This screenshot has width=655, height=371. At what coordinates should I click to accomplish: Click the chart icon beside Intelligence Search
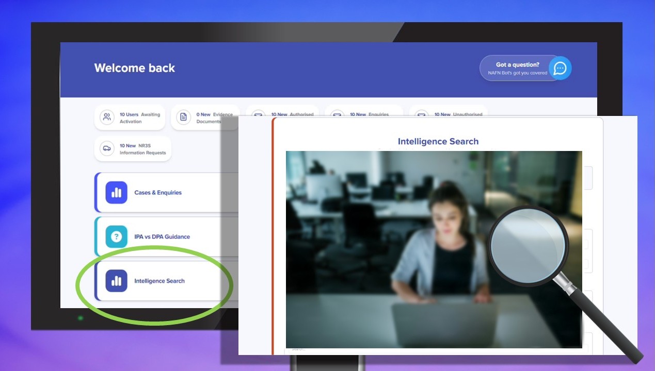(117, 281)
